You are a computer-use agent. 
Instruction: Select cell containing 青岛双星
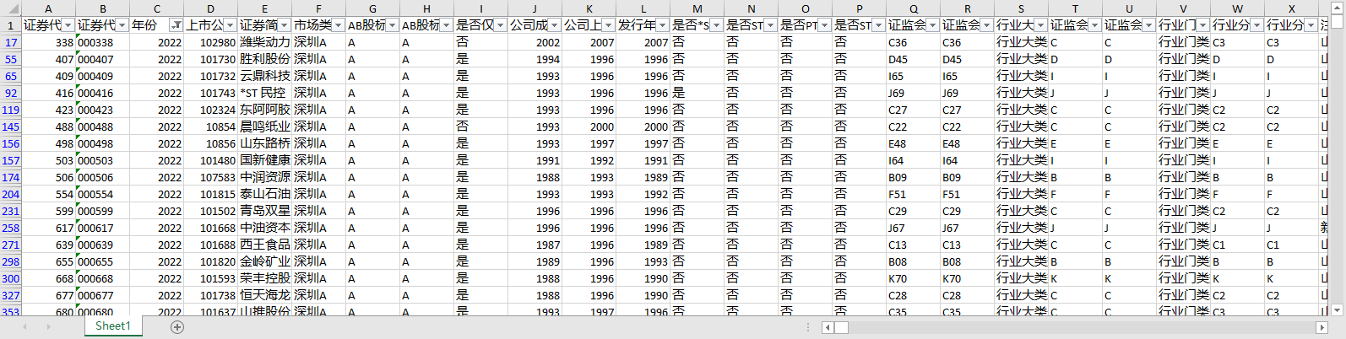(x=265, y=211)
